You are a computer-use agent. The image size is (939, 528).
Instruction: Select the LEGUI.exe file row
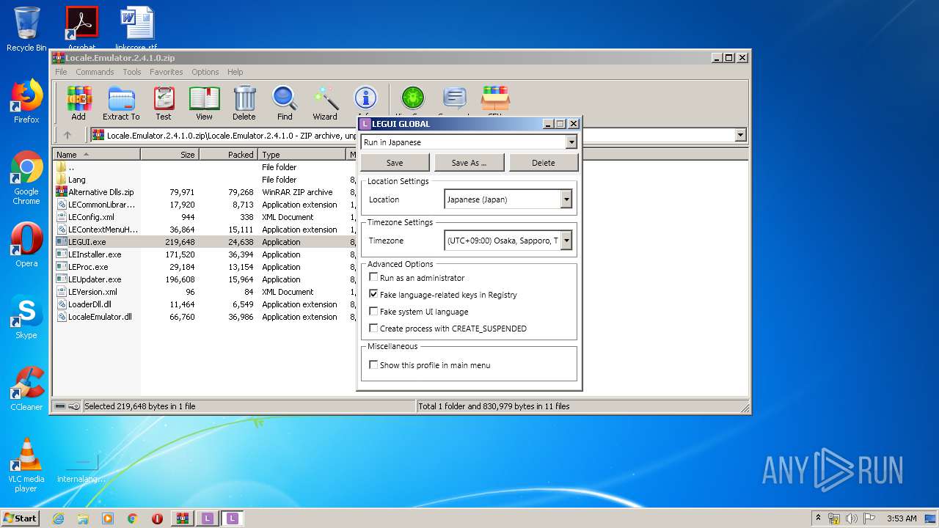[205, 242]
